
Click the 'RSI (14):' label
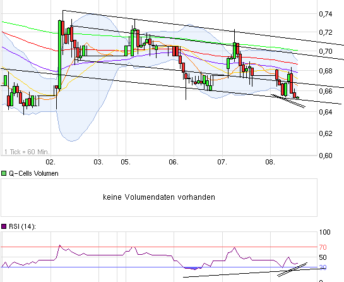[x=22, y=226]
